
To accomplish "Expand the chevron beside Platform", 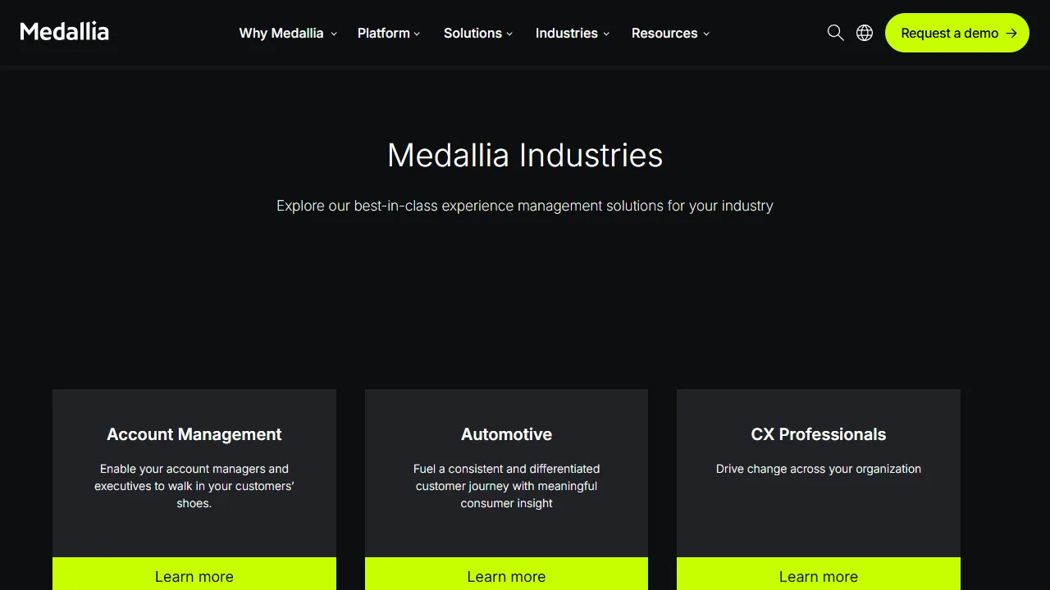I will click(x=417, y=34).
